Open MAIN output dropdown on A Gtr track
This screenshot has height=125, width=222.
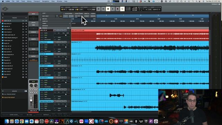click(59, 40)
